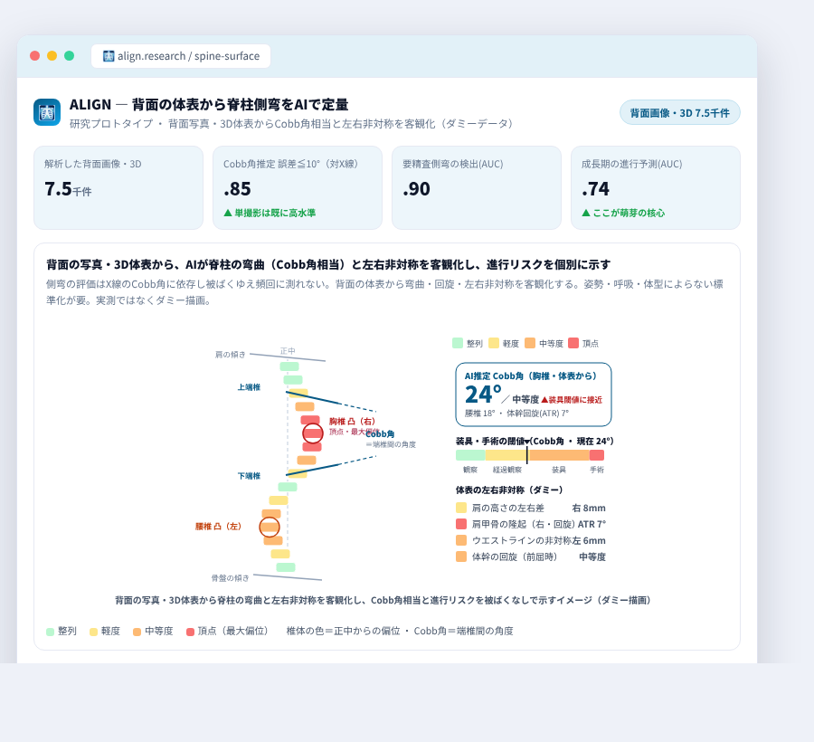Click the green triangle next to ここが萌芽の核心
814x742 pixels.
586,213
